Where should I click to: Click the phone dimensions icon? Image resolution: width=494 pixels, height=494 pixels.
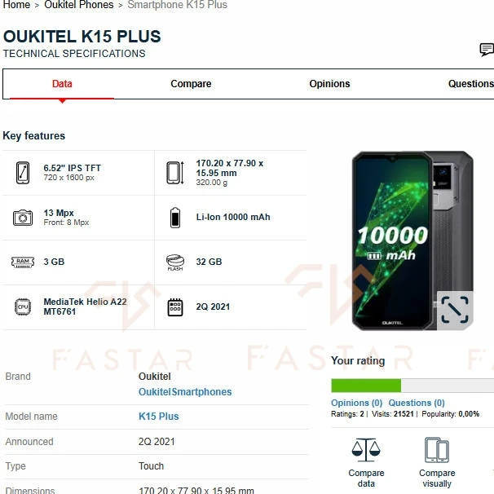click(175, 173)
